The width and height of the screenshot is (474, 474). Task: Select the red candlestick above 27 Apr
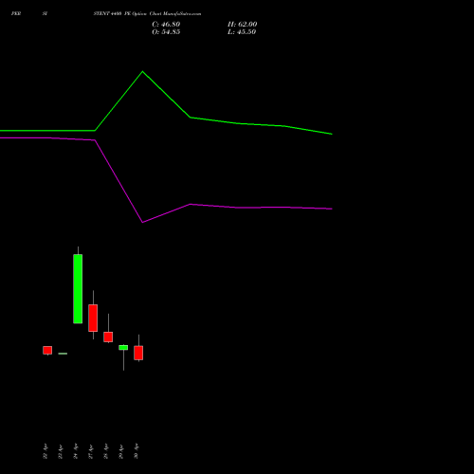(x=93, y=318)
